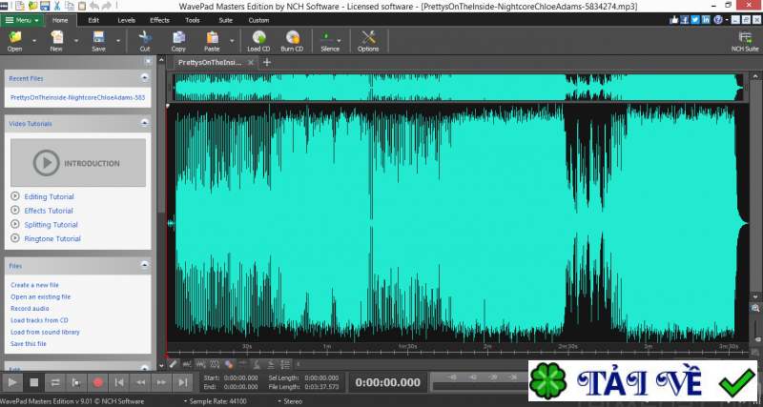Screen dimensions: 763x407
Task: Add a new file tab with plus button
Action: pyautogui.click(x=267, y=62)
